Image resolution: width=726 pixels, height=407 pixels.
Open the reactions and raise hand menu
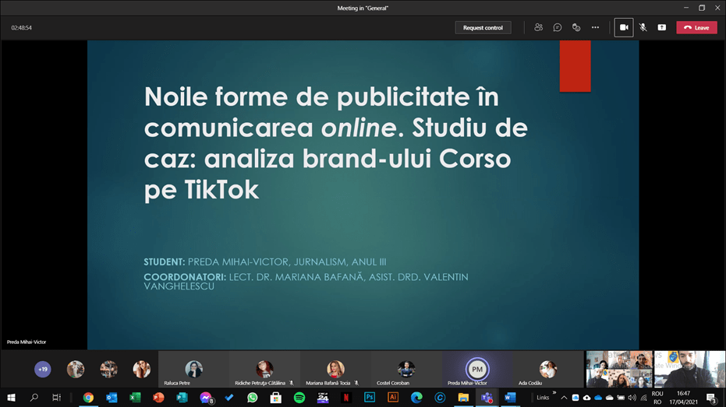576,27
